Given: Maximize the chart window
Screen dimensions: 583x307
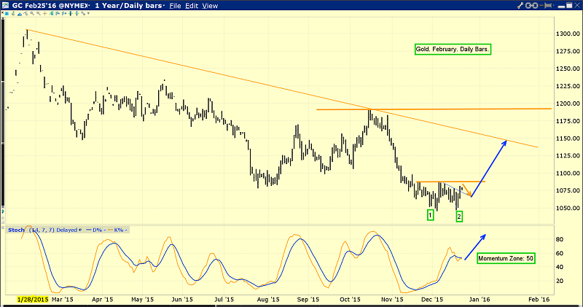Looking at the screenshot, I should coord(566,5).
